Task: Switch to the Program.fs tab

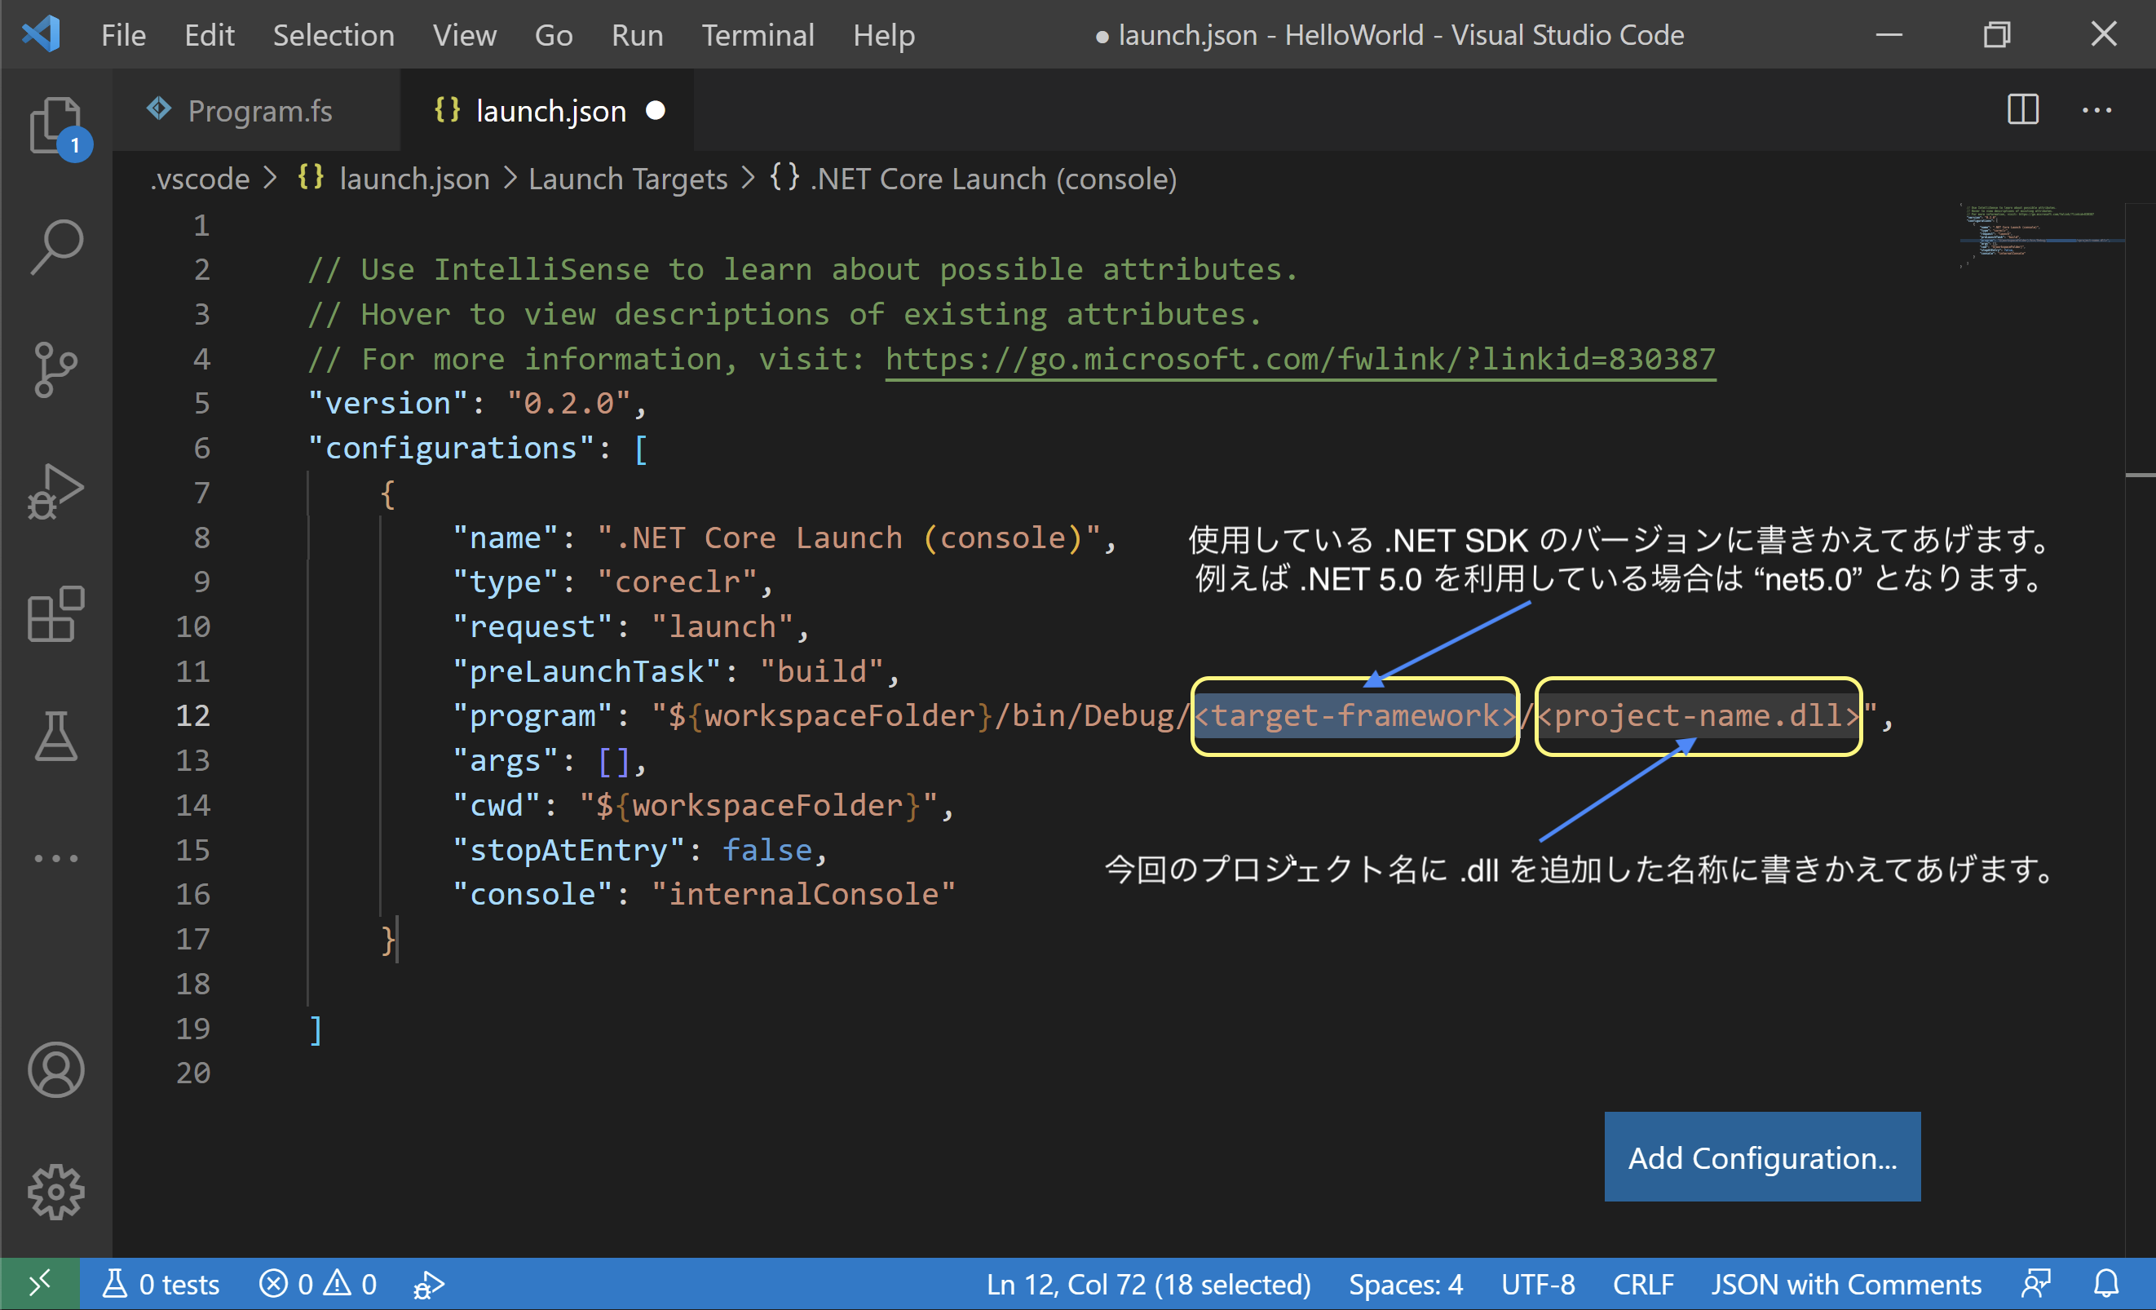Action: click(x=259, y=111)
